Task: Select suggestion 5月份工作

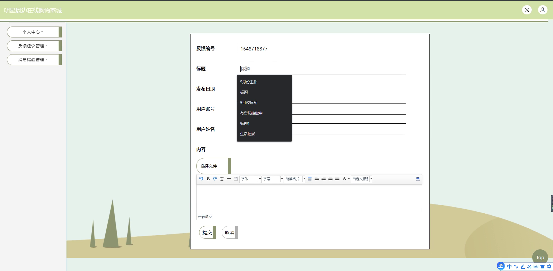Action: tap(264, 82)
